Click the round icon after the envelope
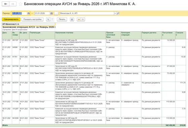188x128 pixels. tap(83, 19)
